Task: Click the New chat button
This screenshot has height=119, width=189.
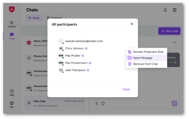Action: click(169, 31)
